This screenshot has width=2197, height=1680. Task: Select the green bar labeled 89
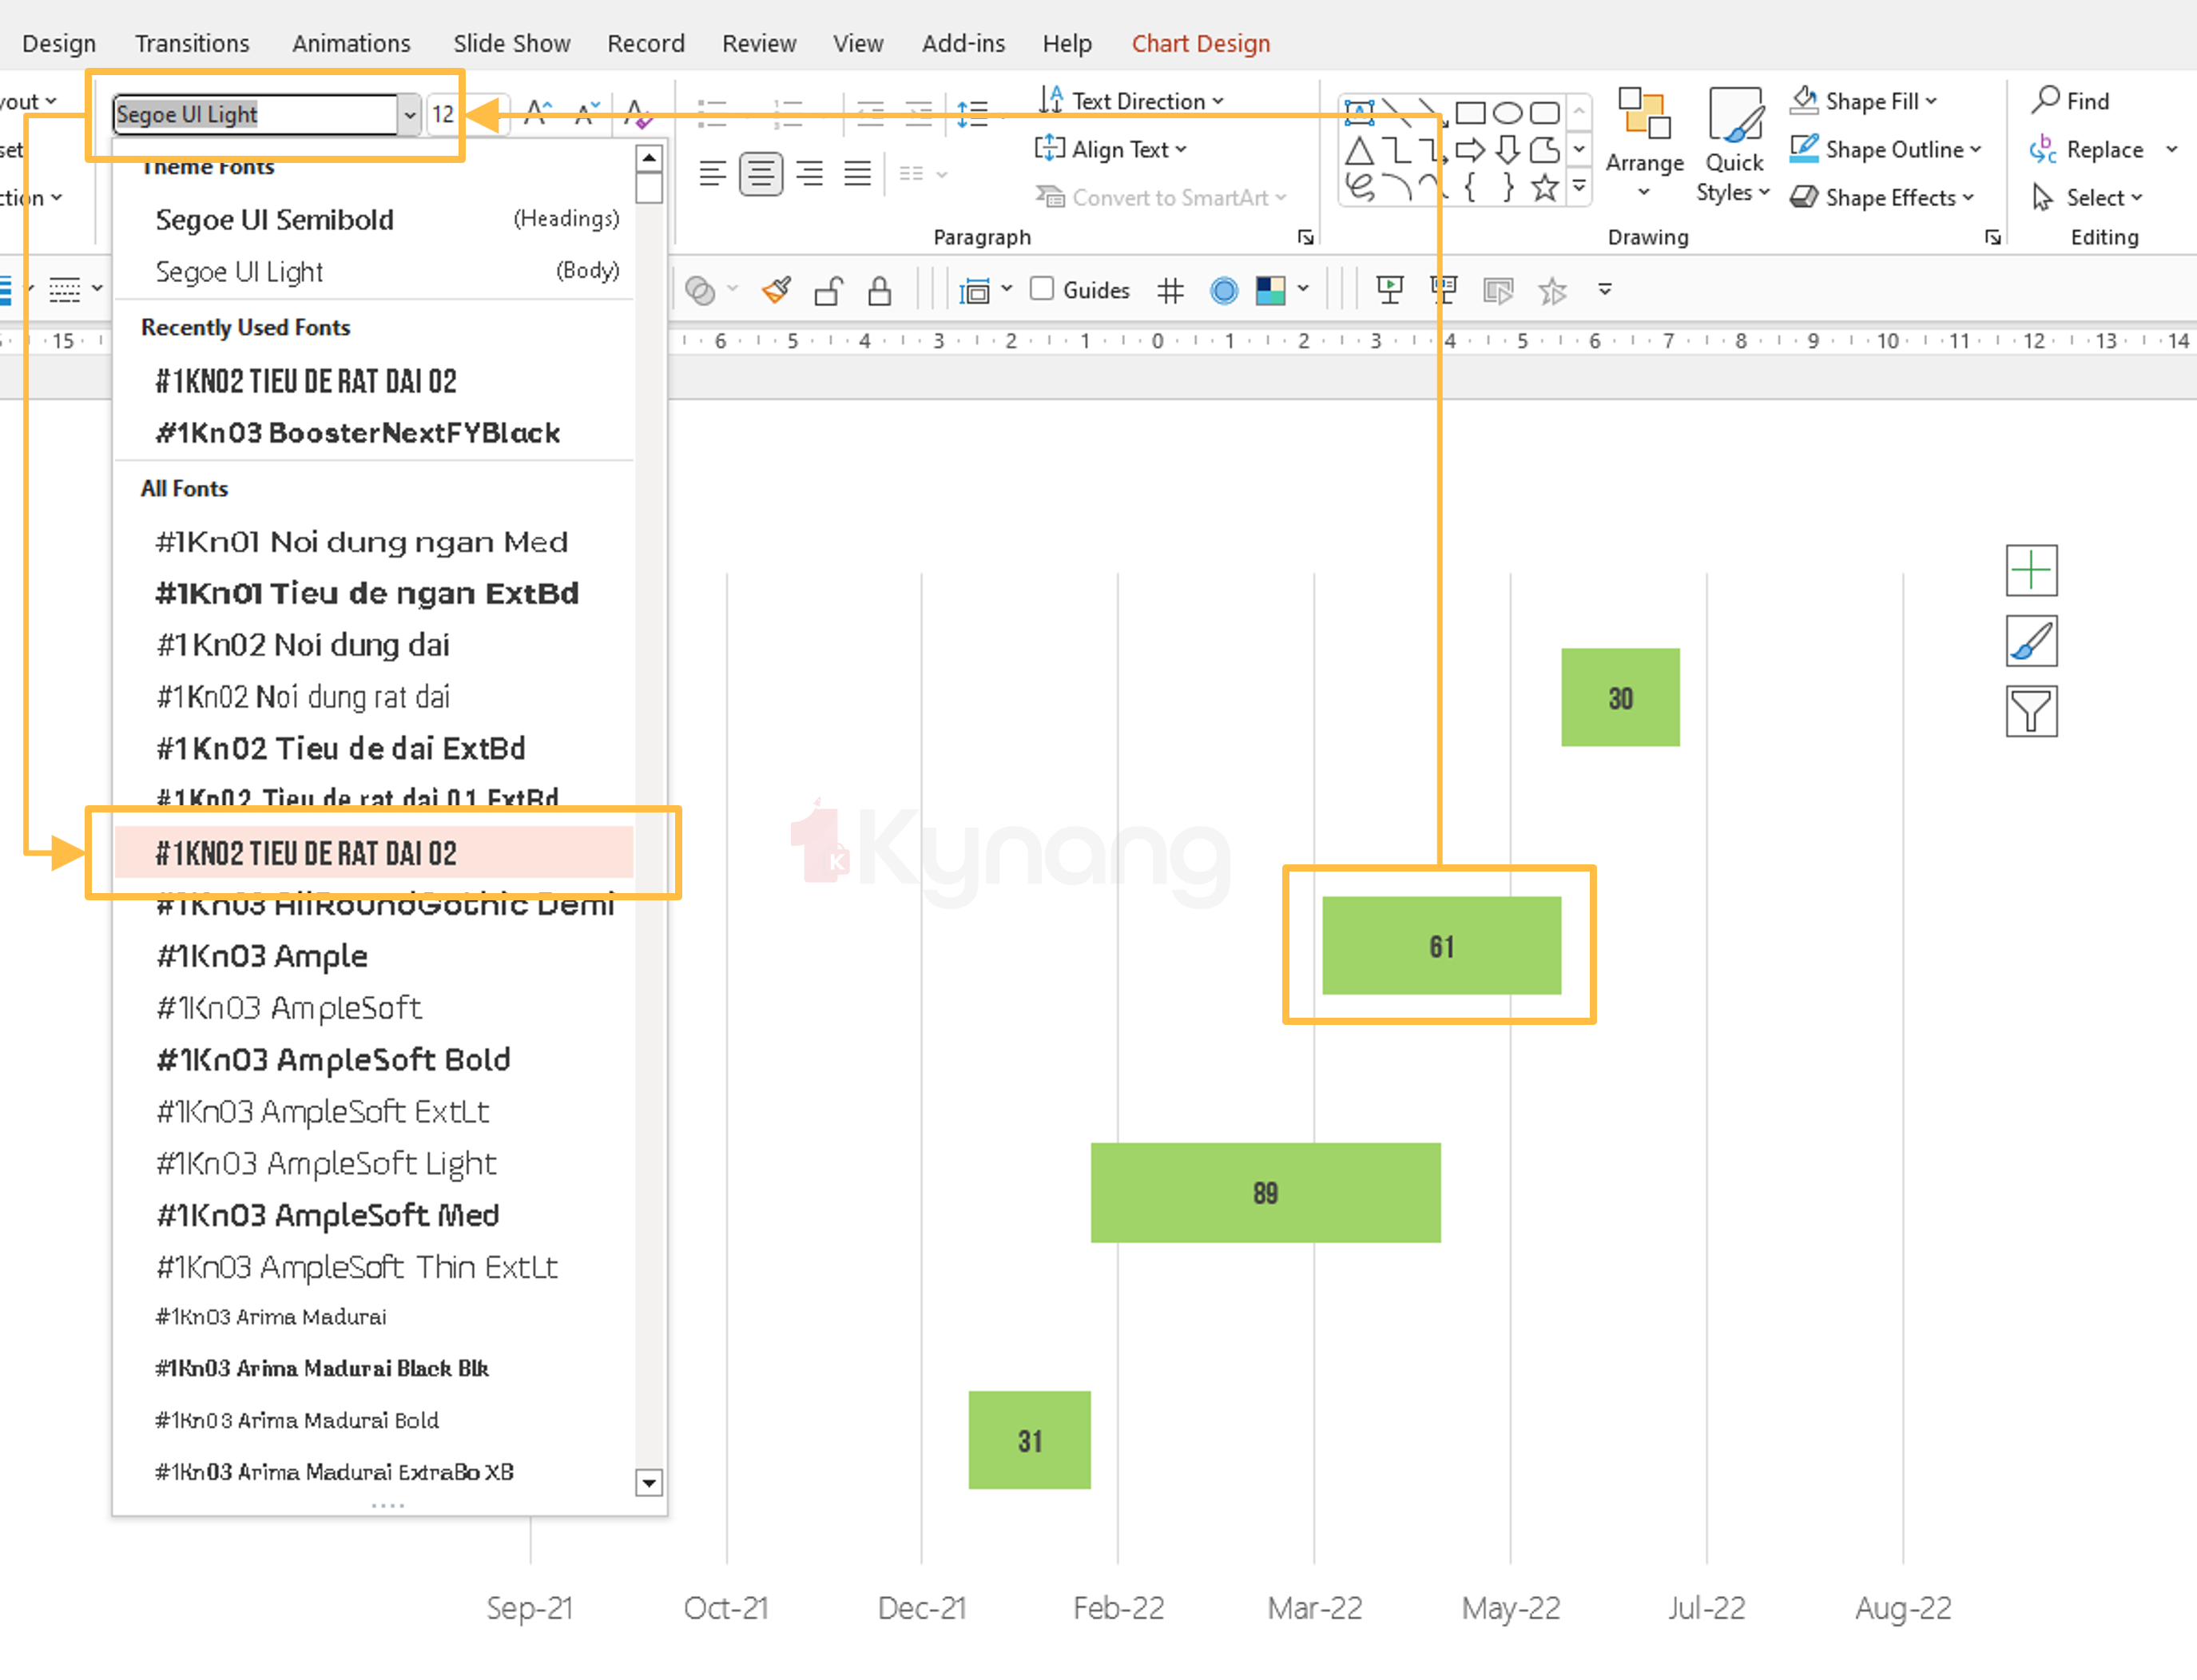pos(1265,1192)
